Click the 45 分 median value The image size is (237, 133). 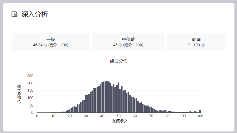click(118, 45)
